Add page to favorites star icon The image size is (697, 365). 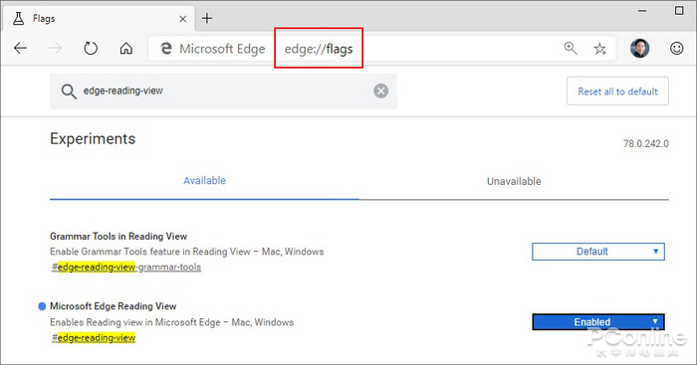tap(600, 49)
